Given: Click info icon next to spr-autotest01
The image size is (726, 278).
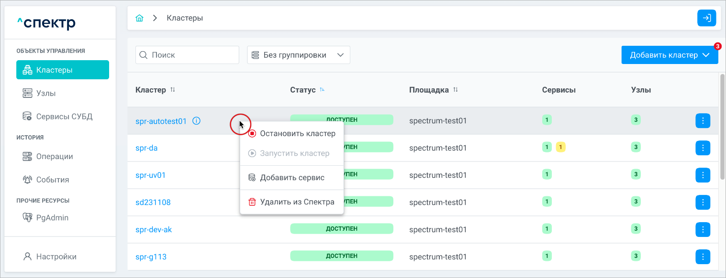Looking at the screenshot, I should tap(196, 121).
